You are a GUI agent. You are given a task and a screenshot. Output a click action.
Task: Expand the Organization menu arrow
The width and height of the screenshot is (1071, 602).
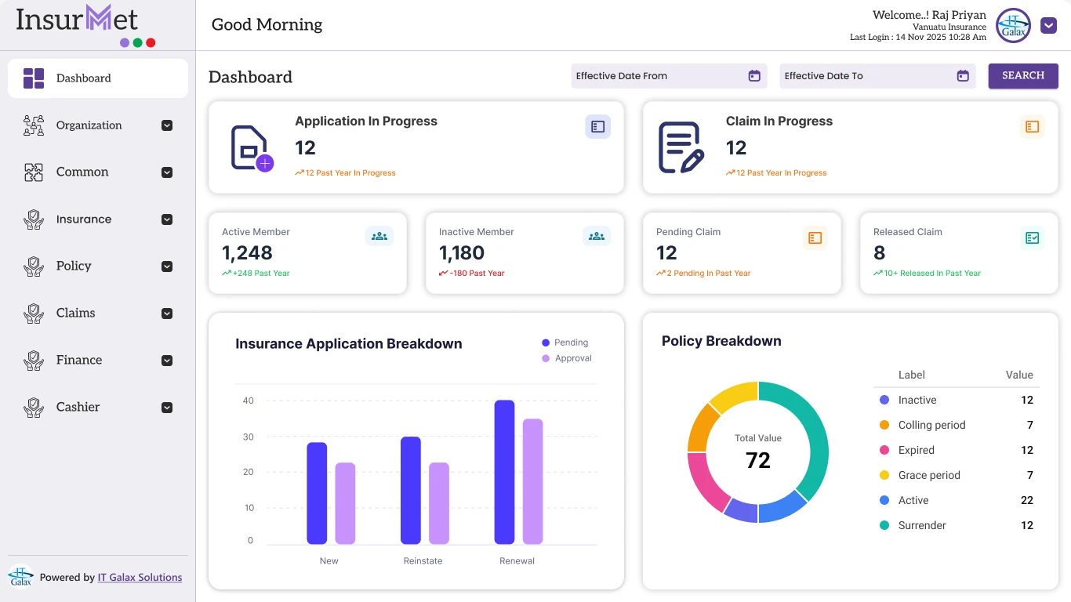tap(167, 125)
